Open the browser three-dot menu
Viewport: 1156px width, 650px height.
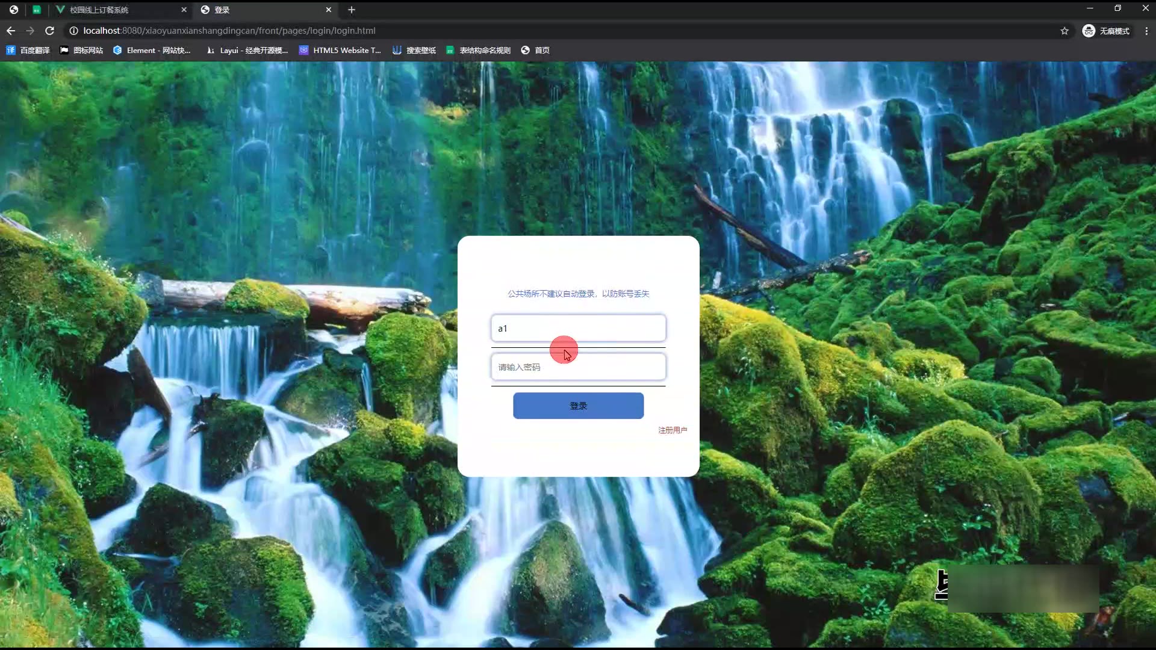[1146, 31]
